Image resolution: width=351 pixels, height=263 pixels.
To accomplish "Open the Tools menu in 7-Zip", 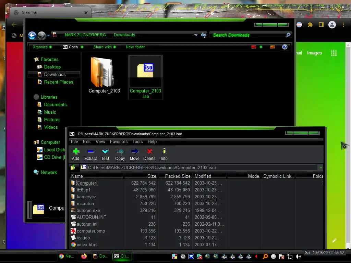I will click(x=137, y=141).
